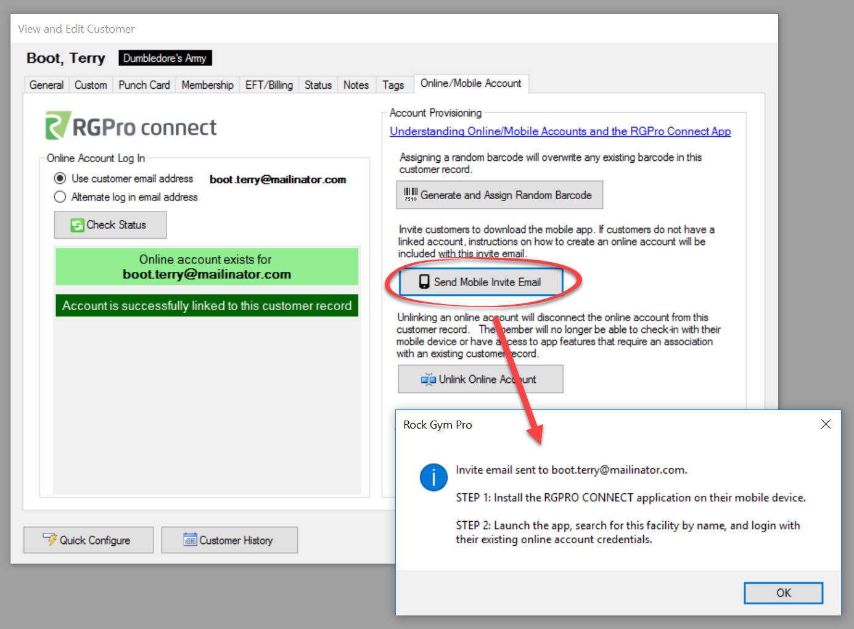Click the Online Account Log In group label
This screenshot has height=629, width=854.
coord(96,158)
